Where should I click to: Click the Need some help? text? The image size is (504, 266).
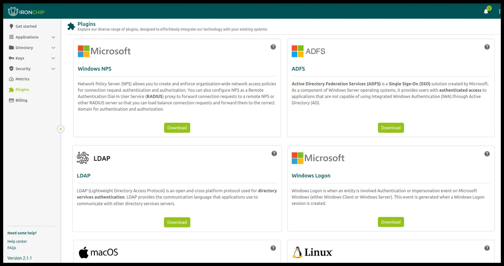[22, 233]
